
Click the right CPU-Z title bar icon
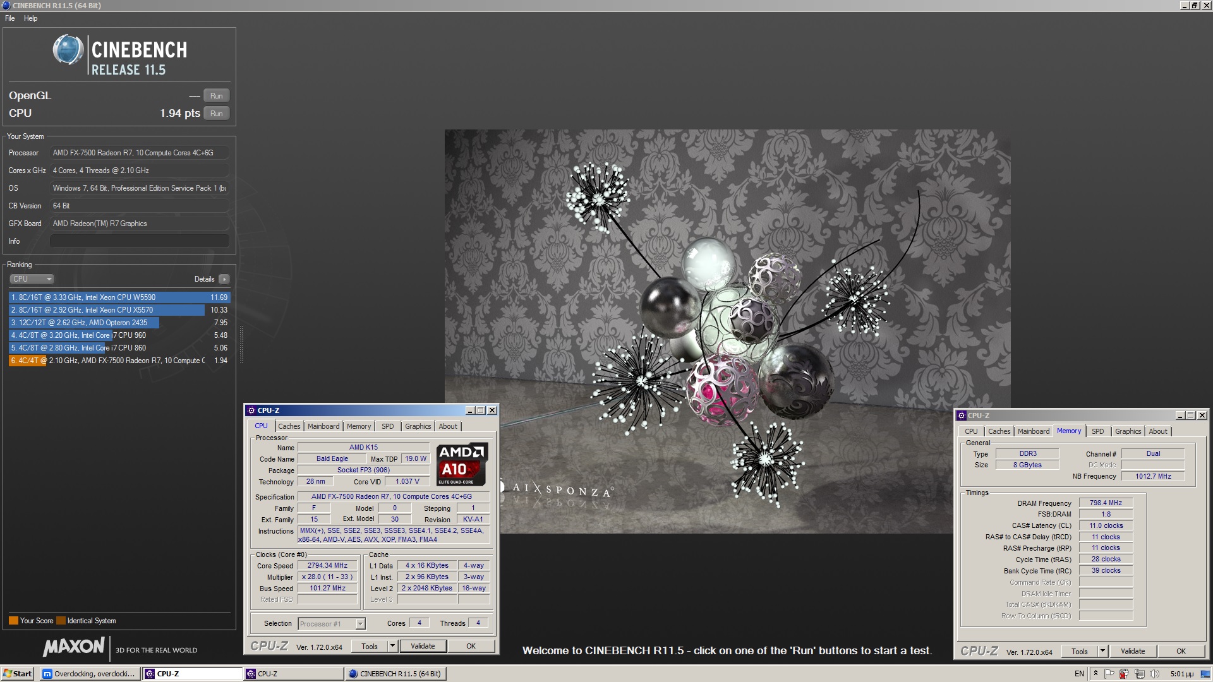click(x=962, y=416)
